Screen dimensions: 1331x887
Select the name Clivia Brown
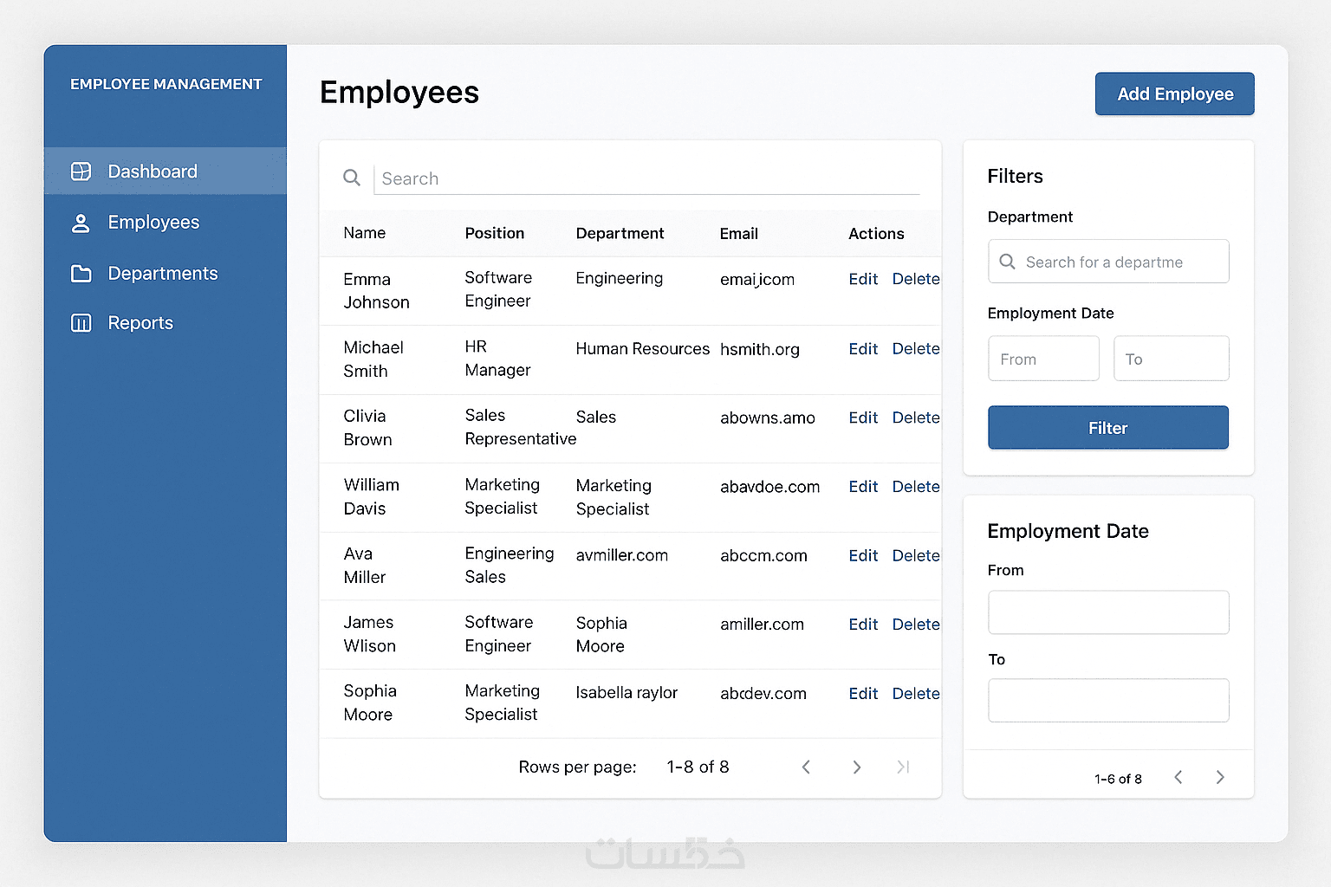click(x=367, y=428)
